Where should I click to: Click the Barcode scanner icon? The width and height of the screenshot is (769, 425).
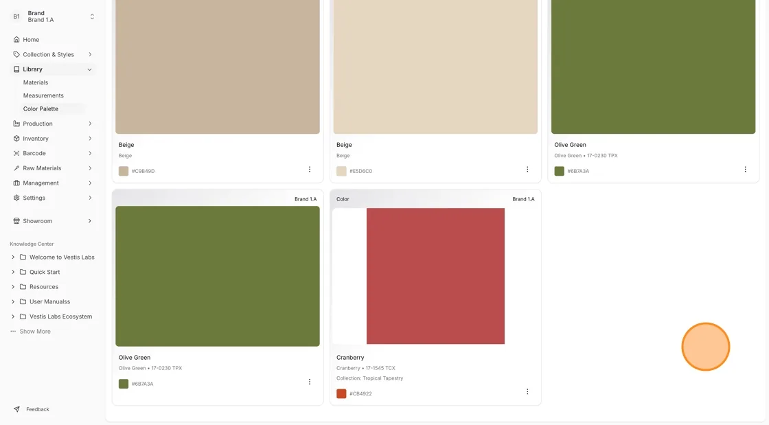(x=16, y=153)
